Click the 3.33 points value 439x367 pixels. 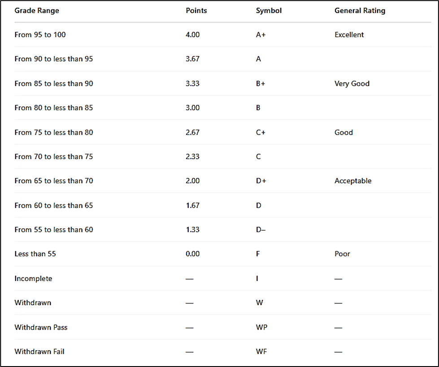point(193,83)
